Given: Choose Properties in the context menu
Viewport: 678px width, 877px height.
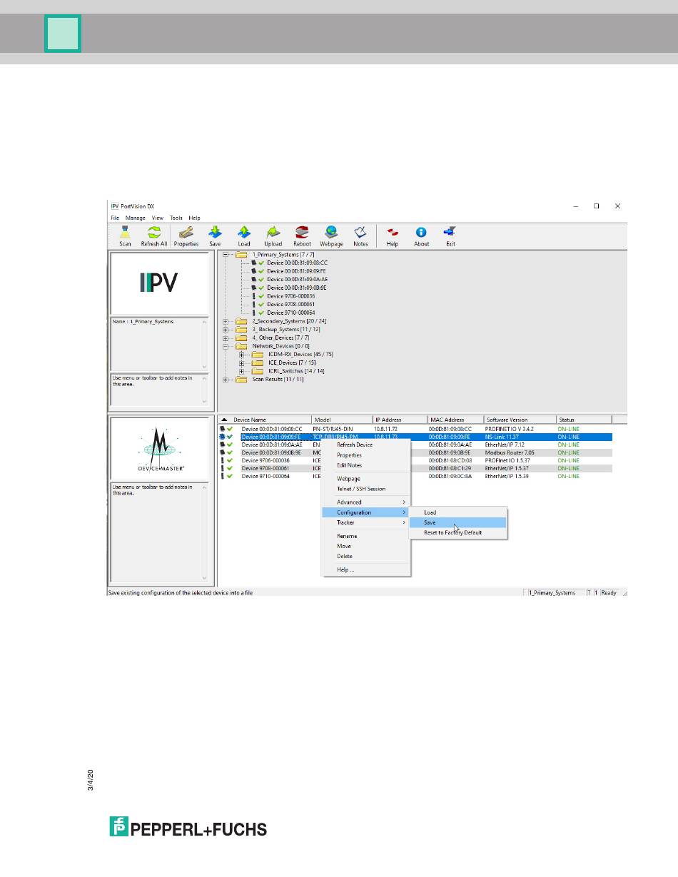Looking at the screenshot, I should (x=365, y=455).
